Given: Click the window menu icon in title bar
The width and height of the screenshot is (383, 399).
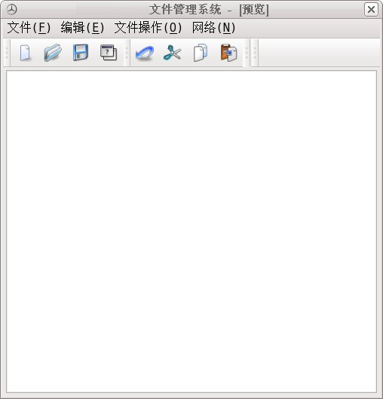Looking at the screenshot, I should click(12, 10).
